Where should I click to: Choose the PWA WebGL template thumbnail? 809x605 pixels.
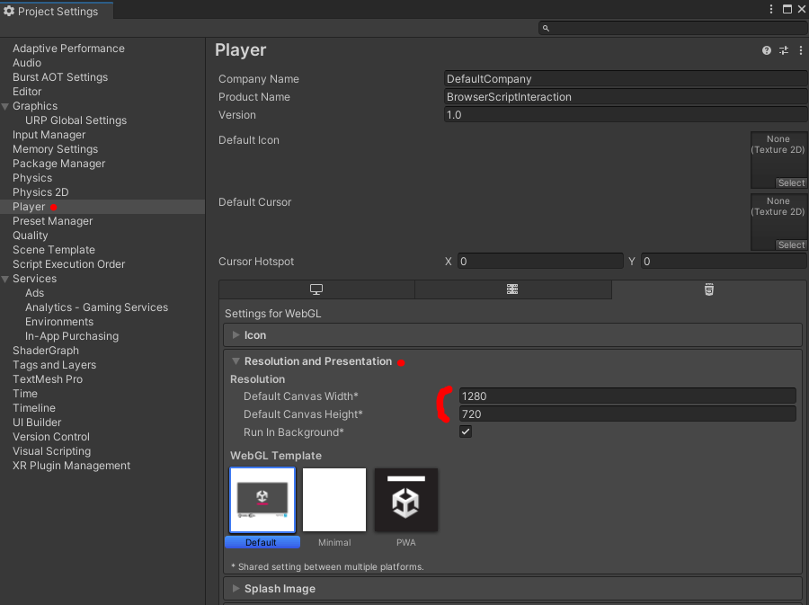pos(406,500)
